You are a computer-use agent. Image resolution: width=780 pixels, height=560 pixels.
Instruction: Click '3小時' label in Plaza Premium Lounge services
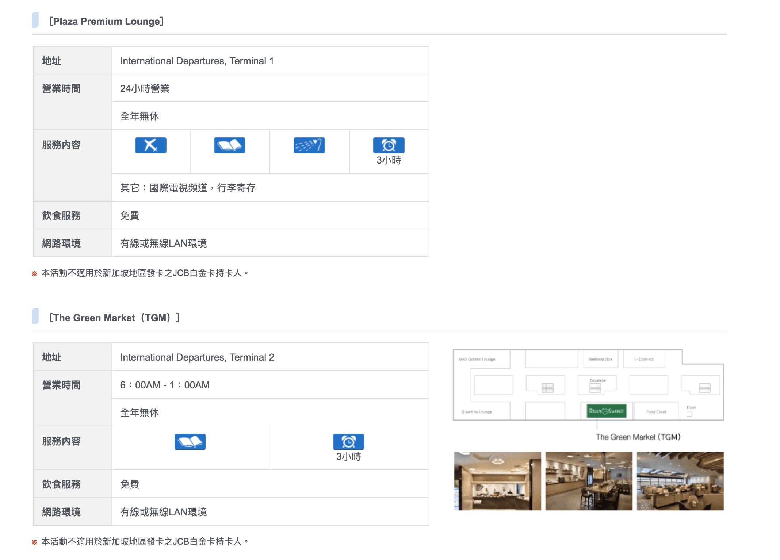[389, 160]
